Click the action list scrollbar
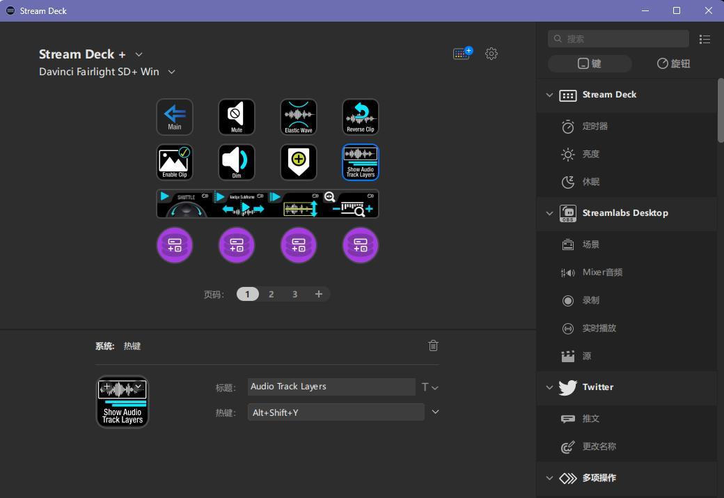Viewport: 724px width, 498px height. [721, 111]
